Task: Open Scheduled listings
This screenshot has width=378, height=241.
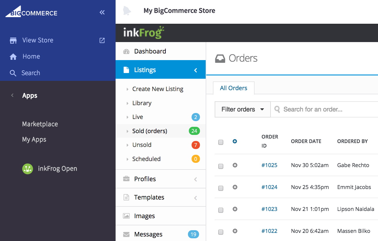Action: [147, 159]
